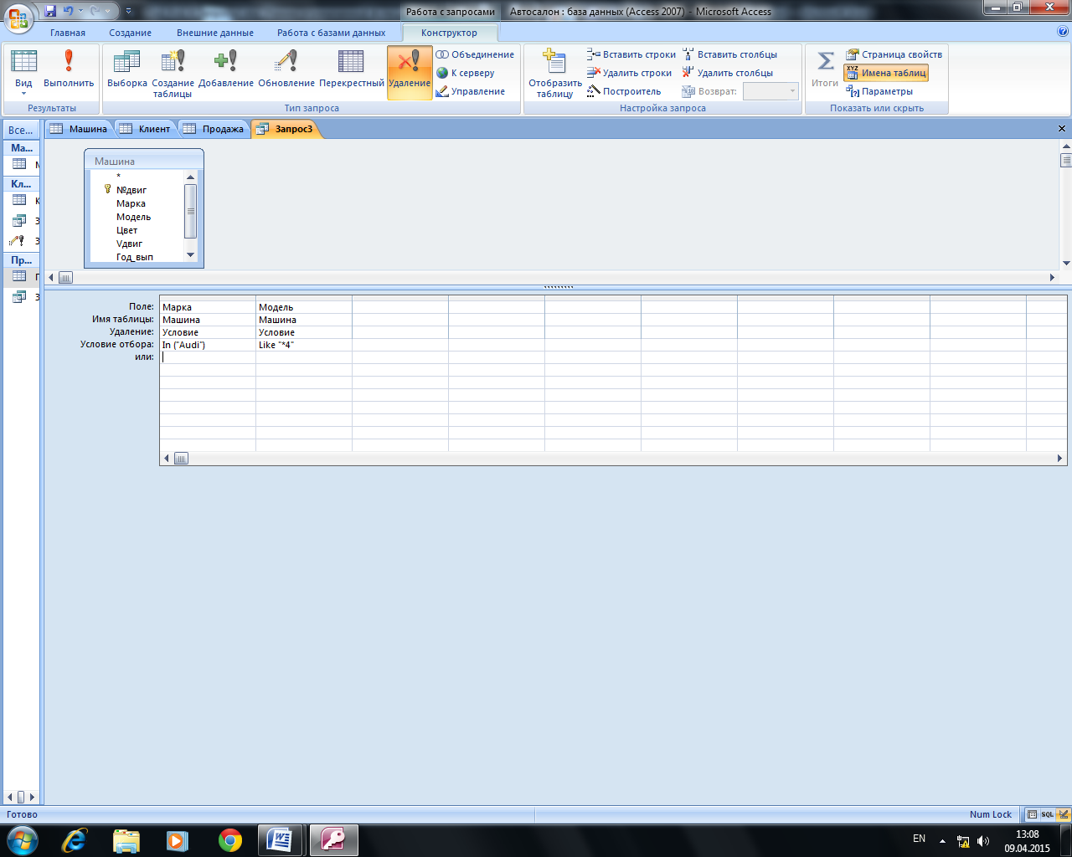
Task: Collapse the Кл... navigation group
Action: pos(21,184)
